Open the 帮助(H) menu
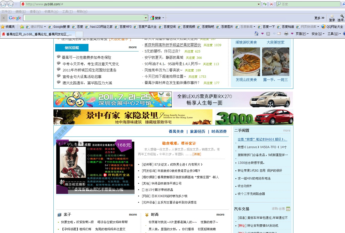Screen dimensions: 345x233 (82, 12)
